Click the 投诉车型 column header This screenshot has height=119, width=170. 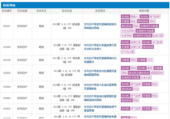[x=67, y=11]
